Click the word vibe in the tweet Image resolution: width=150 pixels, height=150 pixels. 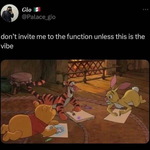click(x=7, y=46)
